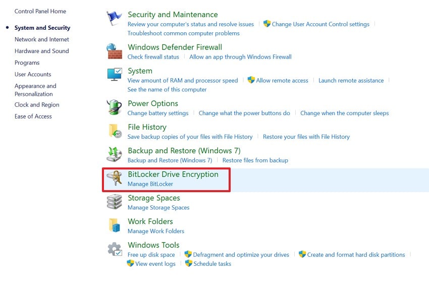Open Change when the computer sleeps
Screen dimensions: 429x291
coord(344,113)
